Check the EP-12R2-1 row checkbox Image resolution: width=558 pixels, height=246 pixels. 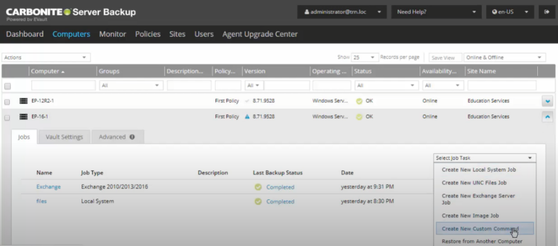point(8,102)
